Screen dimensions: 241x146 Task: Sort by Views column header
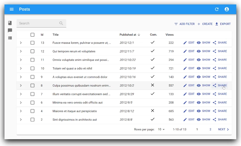170,35
